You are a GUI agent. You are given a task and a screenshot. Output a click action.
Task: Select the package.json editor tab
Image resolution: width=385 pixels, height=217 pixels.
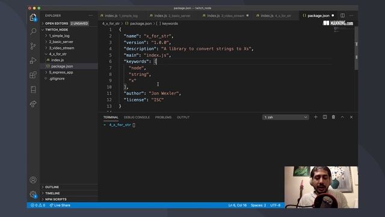[x=318, y=16]
